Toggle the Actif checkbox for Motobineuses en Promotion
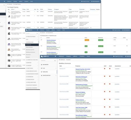Image resolution: width=131 pixels, height=120 pixels. (x=105, y=84)
